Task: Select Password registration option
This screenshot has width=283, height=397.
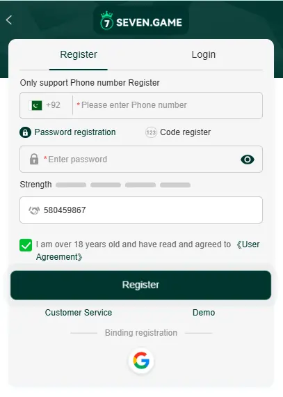Action: point(75,132)
